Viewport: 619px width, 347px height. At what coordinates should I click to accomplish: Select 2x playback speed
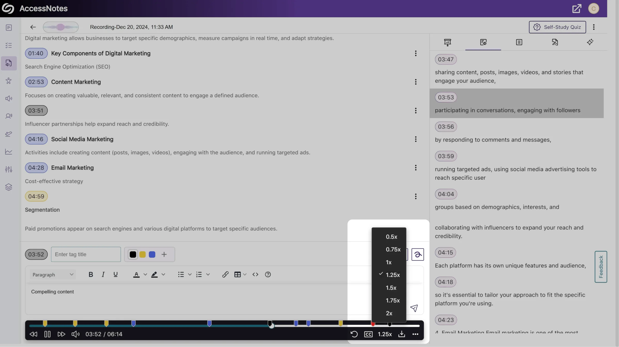(389, 313)
